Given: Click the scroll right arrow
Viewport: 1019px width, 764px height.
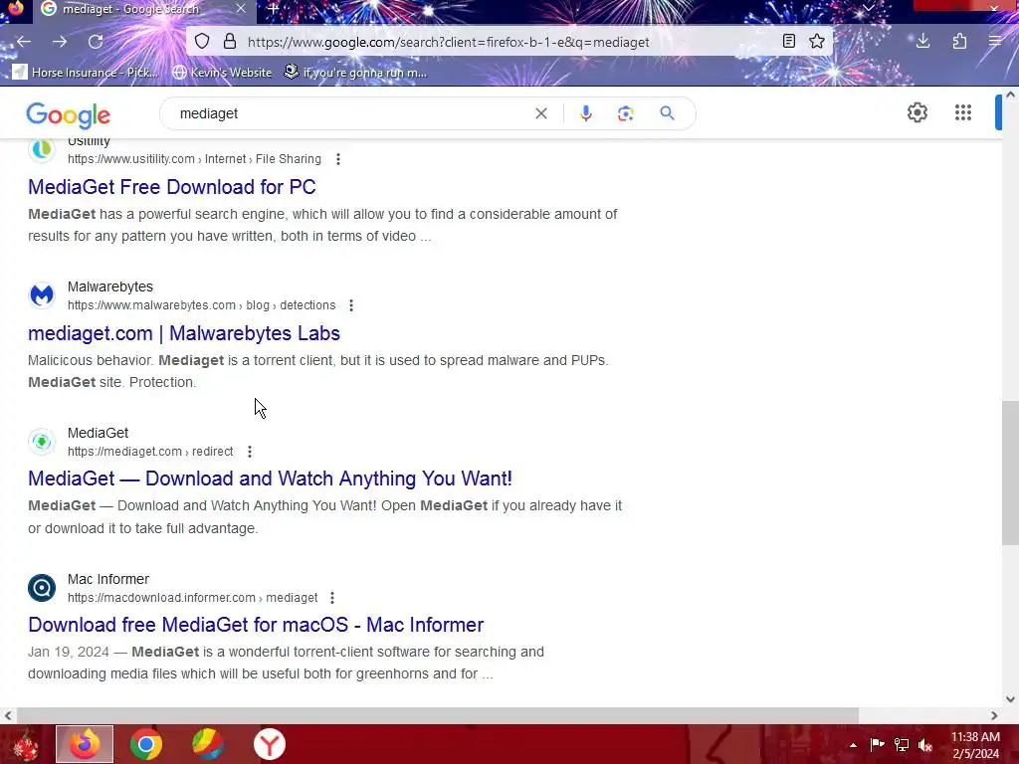Looking at the screenshot, I should coord(994,715).
